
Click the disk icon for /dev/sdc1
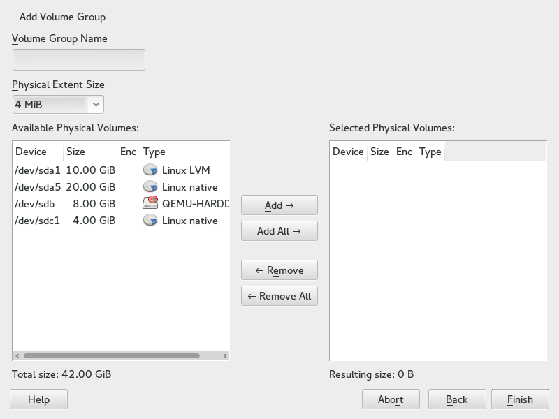[150, 221]
